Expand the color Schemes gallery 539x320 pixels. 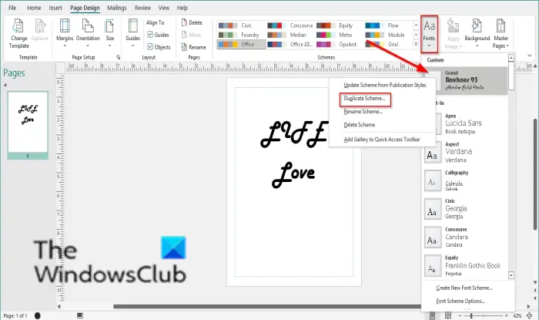(416, 45)
